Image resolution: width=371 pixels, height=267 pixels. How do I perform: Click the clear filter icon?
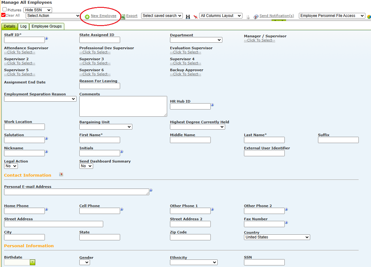[x=195, y=17]
